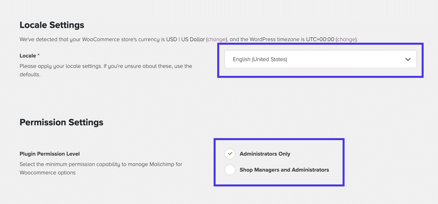Click the 'change' link for the UTC+00:00 timezone

coord(346,40)
